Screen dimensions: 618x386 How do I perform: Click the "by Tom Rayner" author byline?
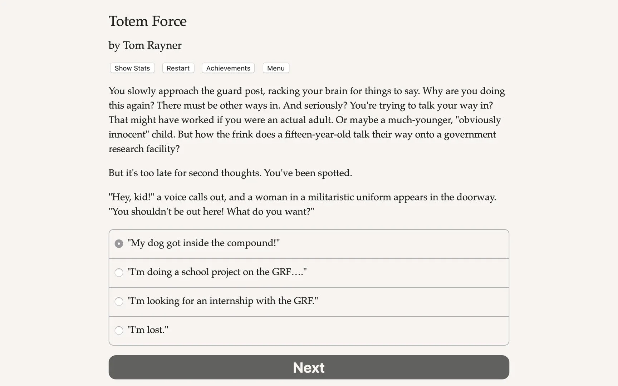click(x=145, y=45)
